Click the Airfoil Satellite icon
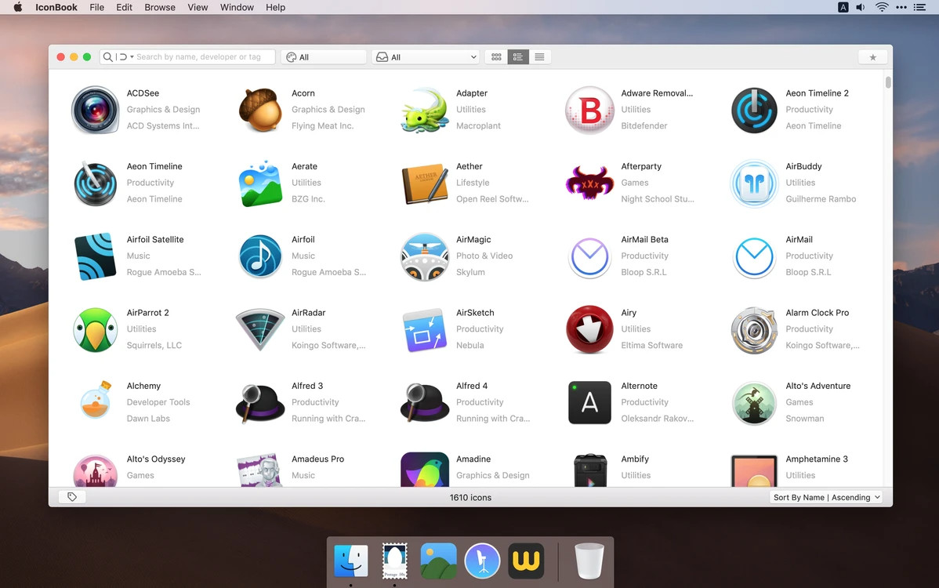This screenshot has height=588, width=939. [95, 256]
